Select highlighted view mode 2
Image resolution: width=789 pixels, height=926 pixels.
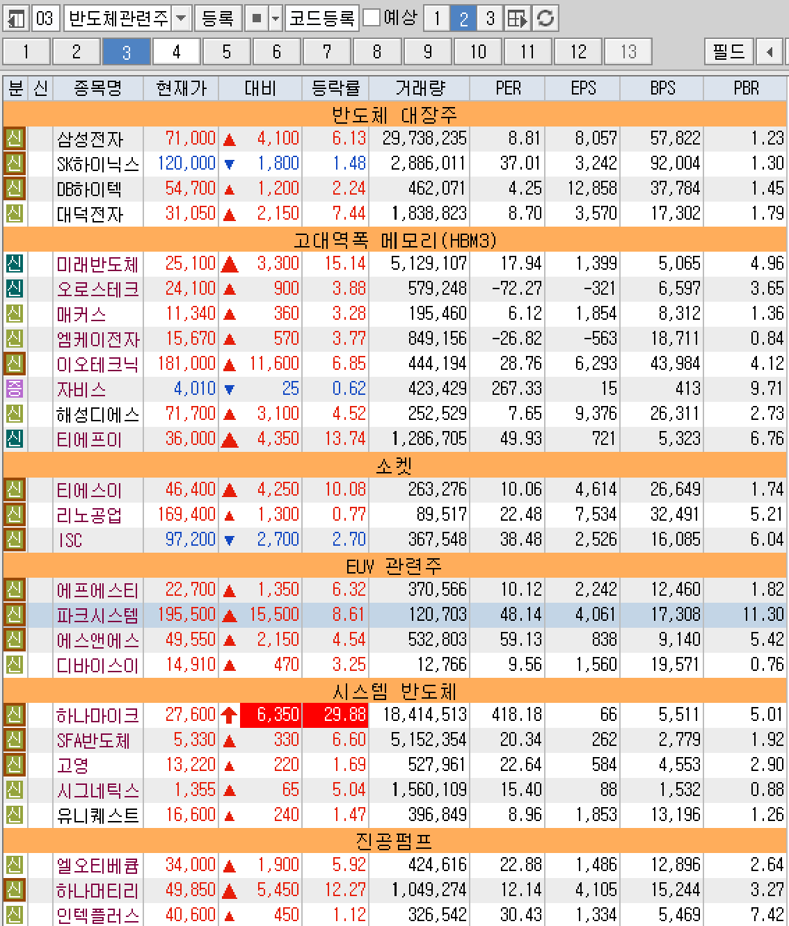463,18
